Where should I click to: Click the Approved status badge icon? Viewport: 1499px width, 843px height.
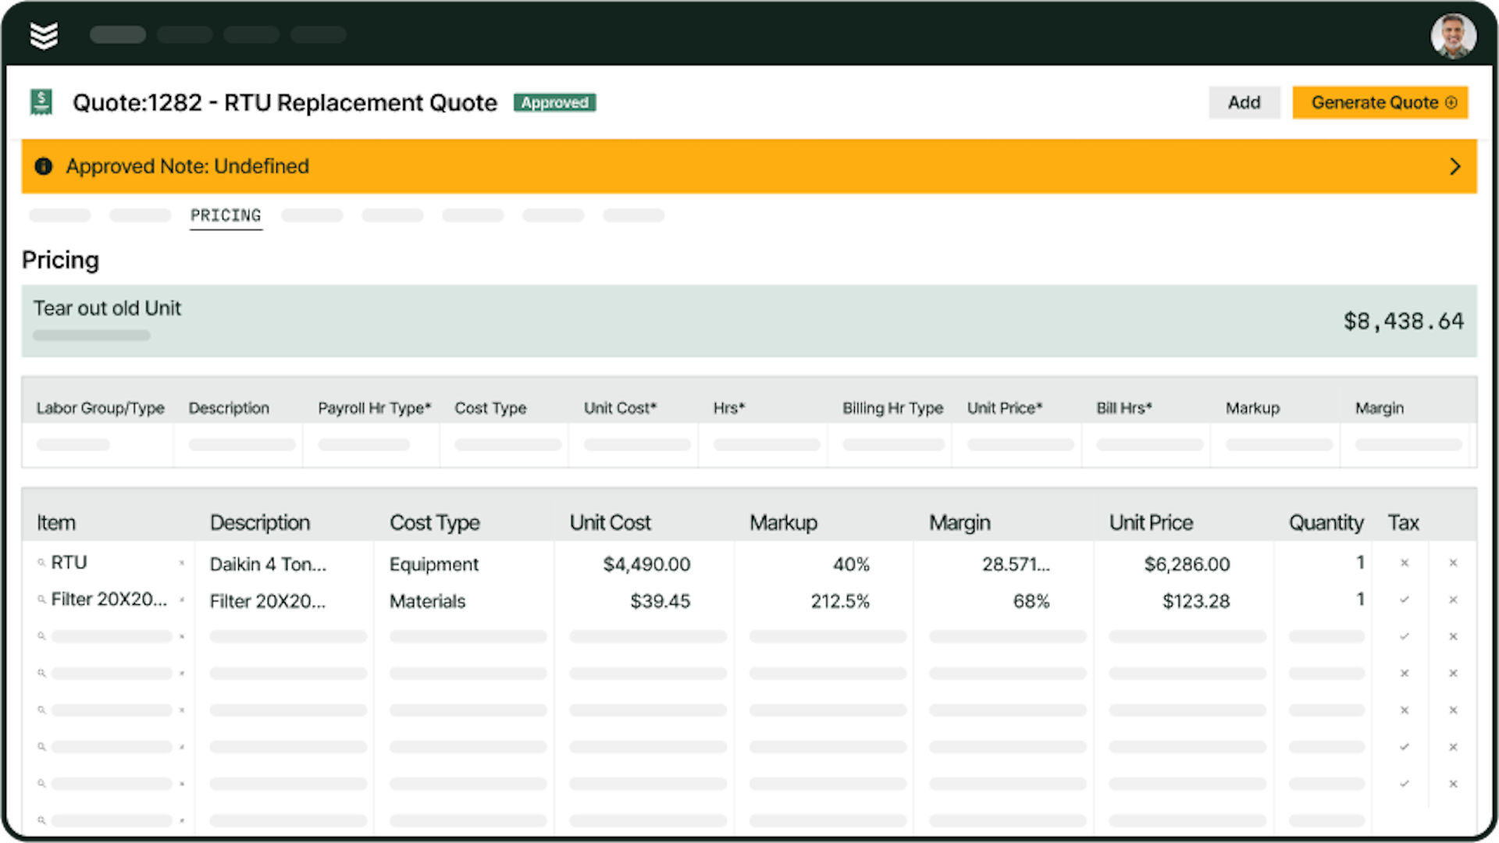pyautogui.click(x=555, y=102)
